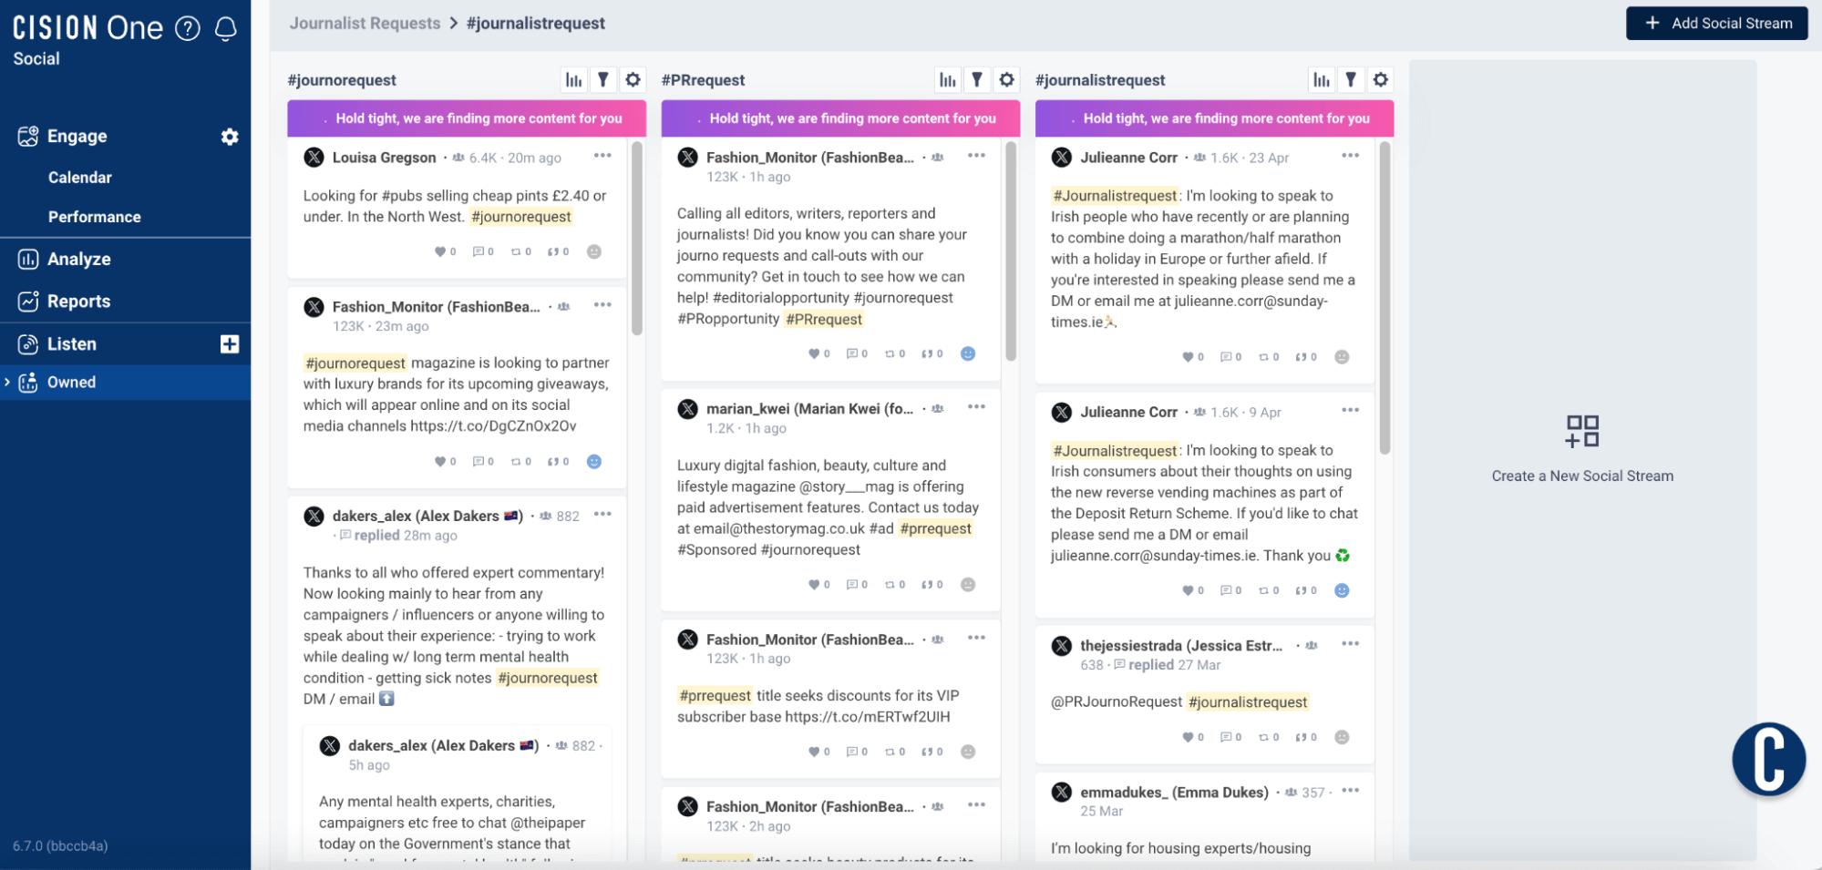Click the Add Social Stream button
The image size is (1822, 870).
click(1716, 23)
